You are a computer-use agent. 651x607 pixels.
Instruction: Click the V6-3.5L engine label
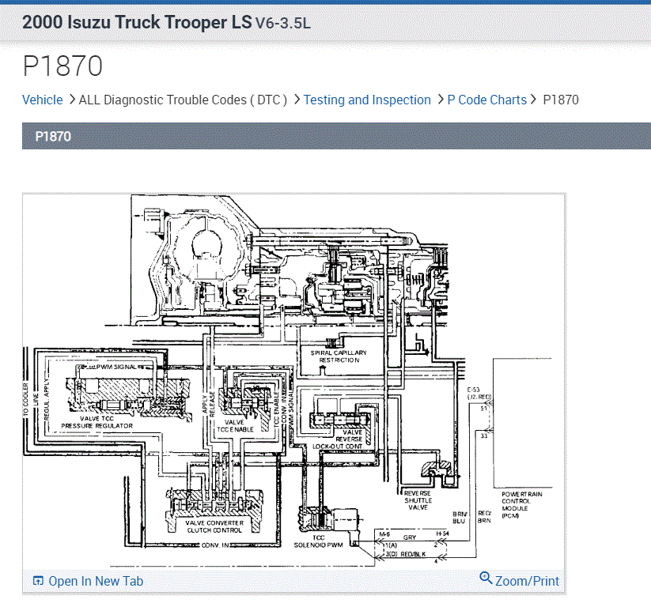pos(282,23)
